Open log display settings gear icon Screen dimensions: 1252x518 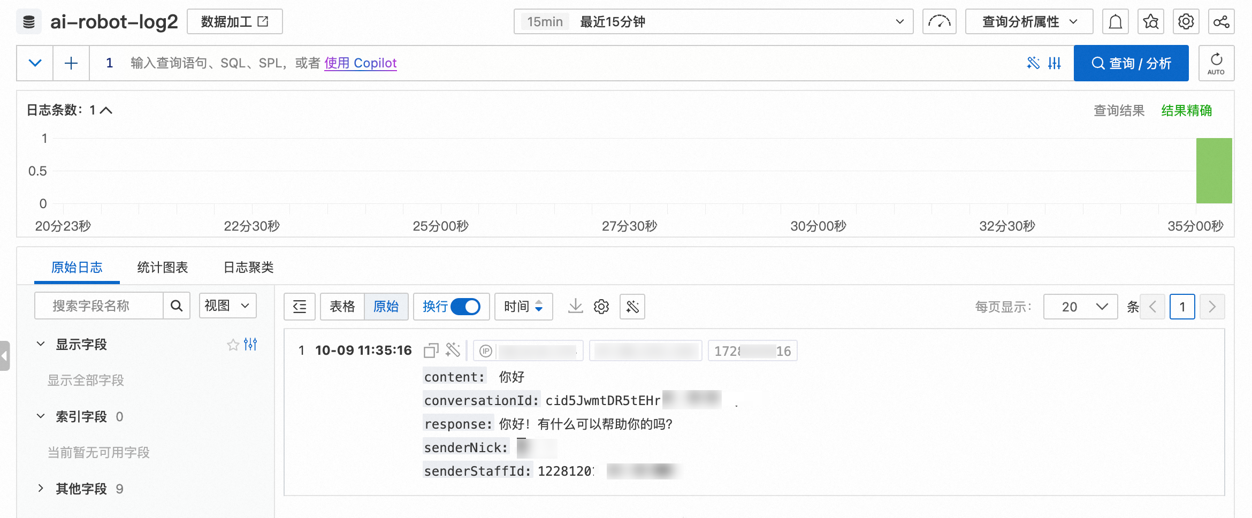coord(601,307)
